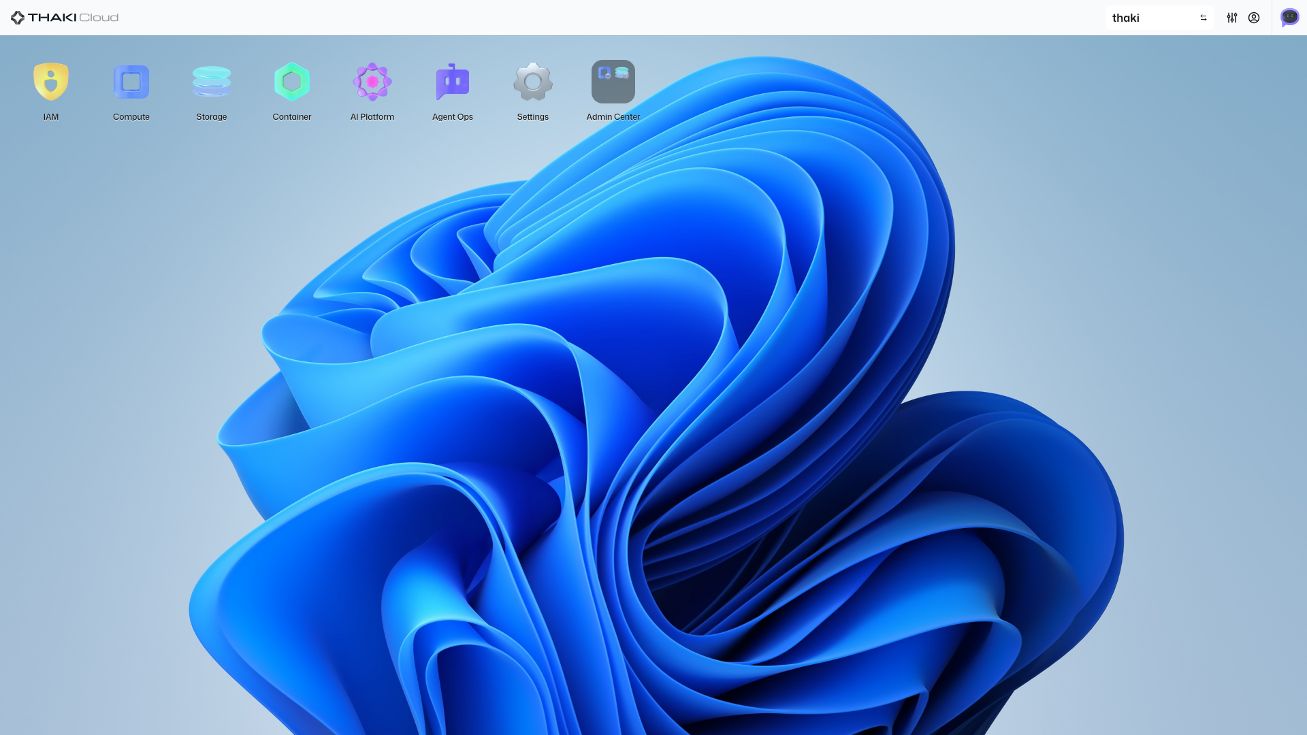Click the 'Compute' text label
Image resolution: width=1307 pixels, height=735 pixels.
(131, 117)
